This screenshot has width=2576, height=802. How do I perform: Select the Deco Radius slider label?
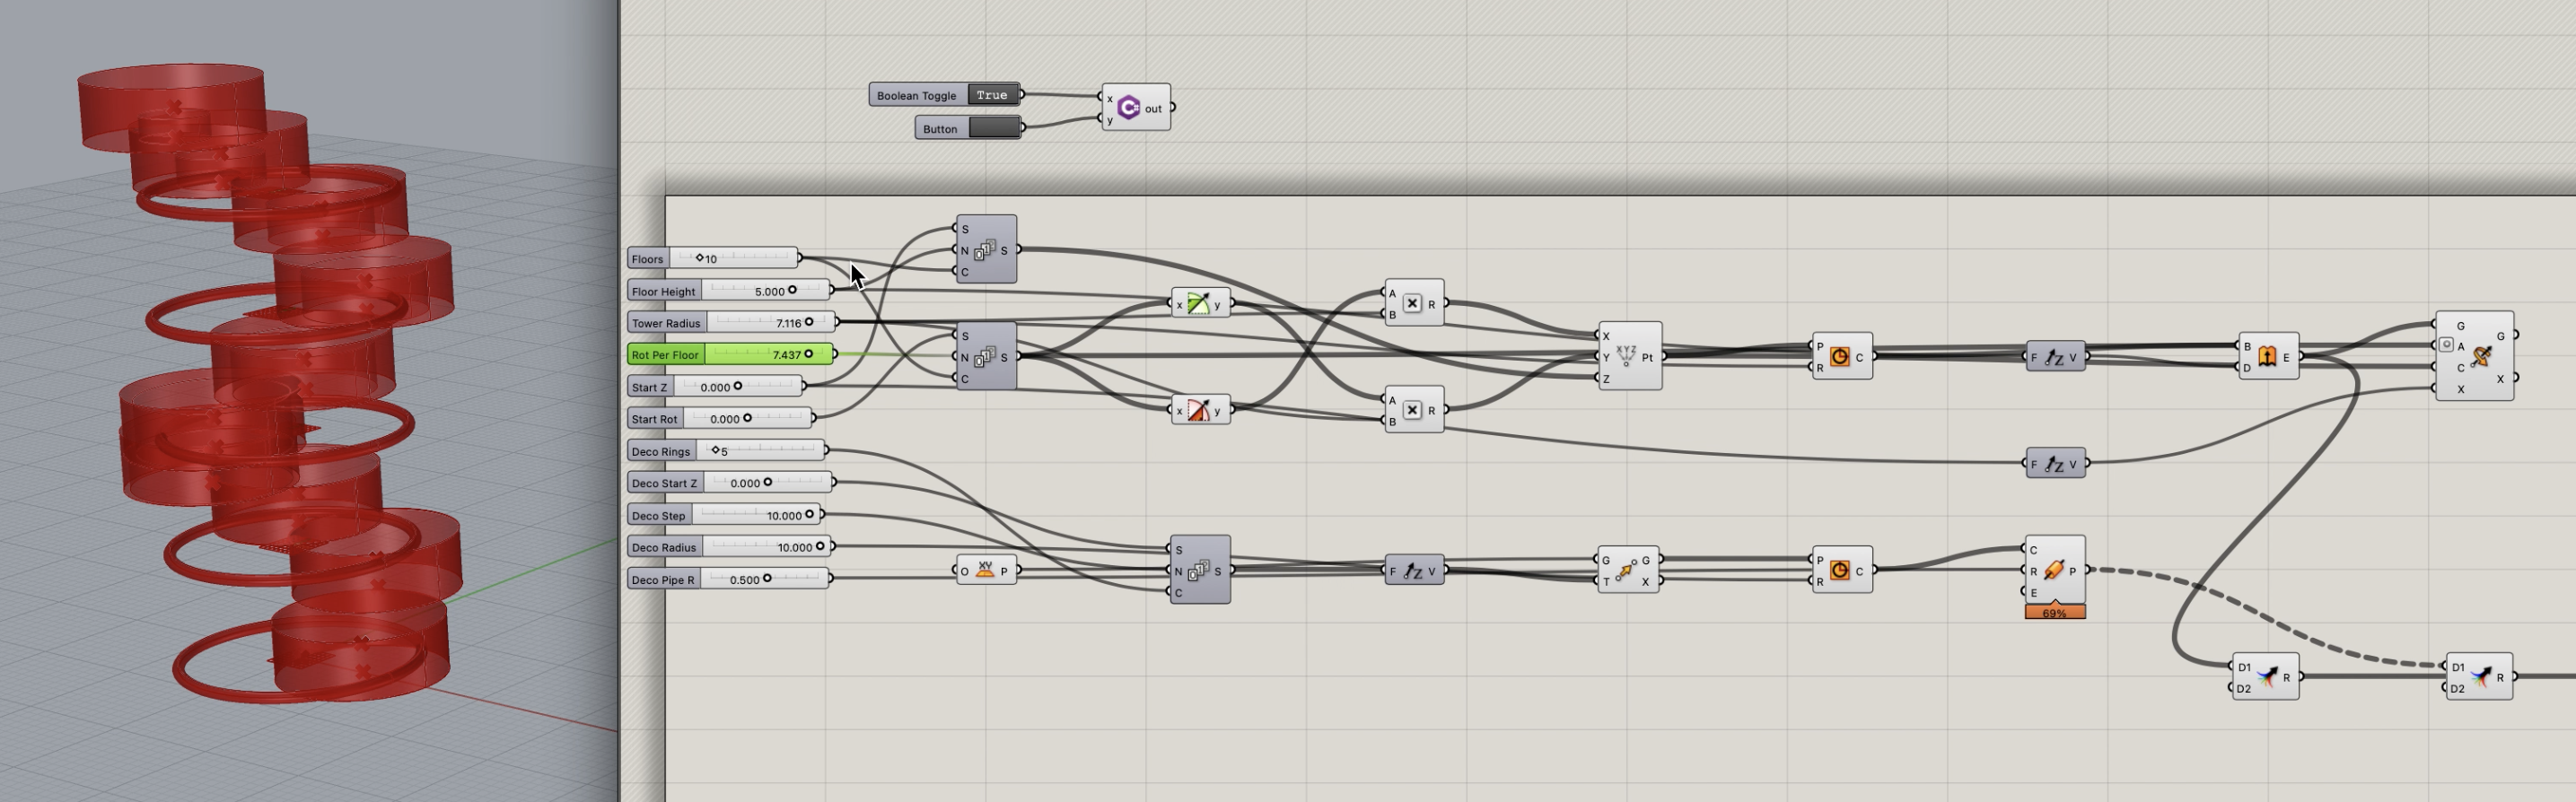point(664,548)
